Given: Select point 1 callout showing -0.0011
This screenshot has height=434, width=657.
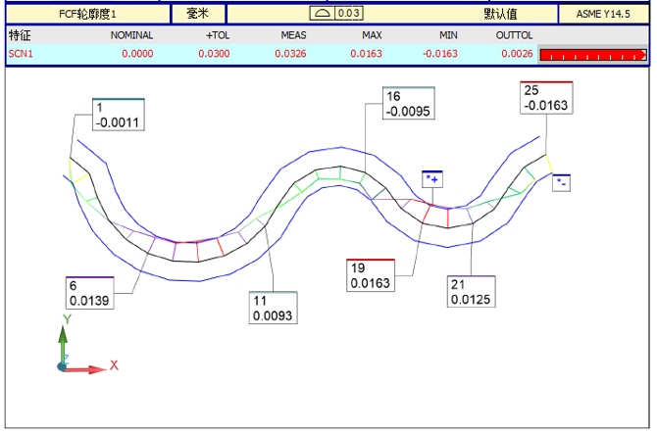Looking at the screenshot, I should tap(119, 116).
